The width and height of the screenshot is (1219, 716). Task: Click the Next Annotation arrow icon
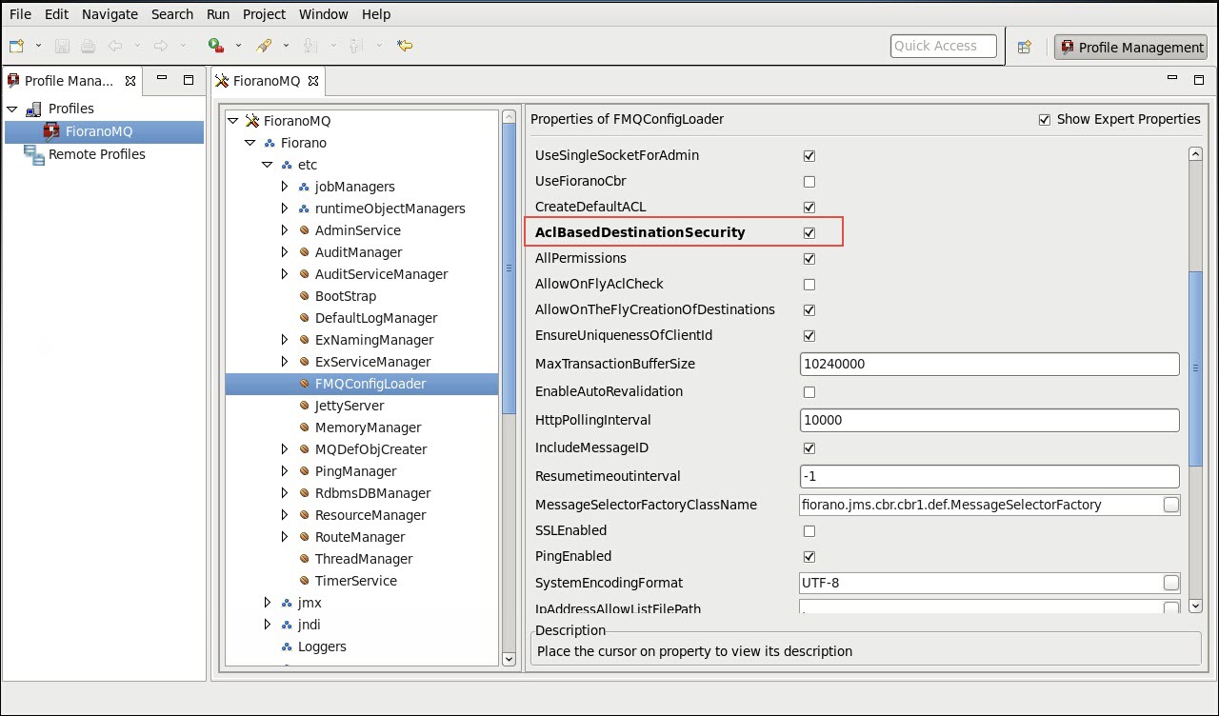[x=310, y=46]
